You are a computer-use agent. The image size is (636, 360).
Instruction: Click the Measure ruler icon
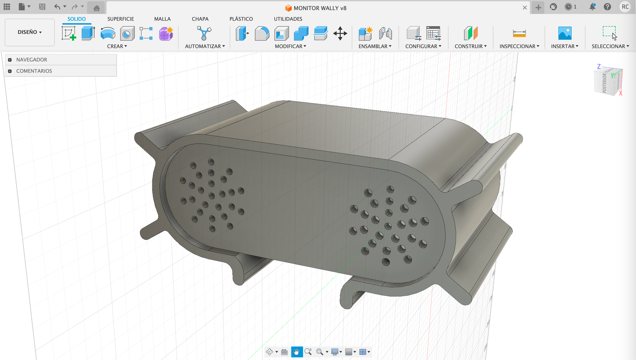pos(519,33)
